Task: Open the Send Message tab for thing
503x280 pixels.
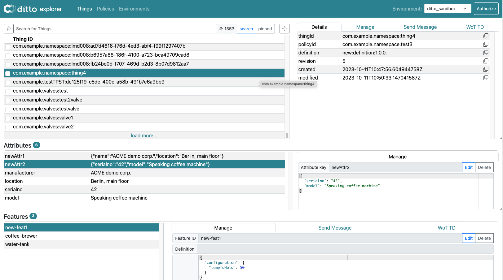Action: point(420,27)
